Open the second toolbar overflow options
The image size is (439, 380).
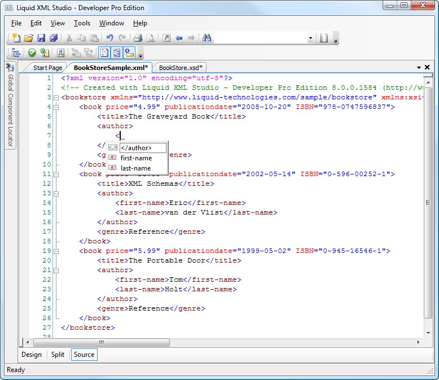141,55
